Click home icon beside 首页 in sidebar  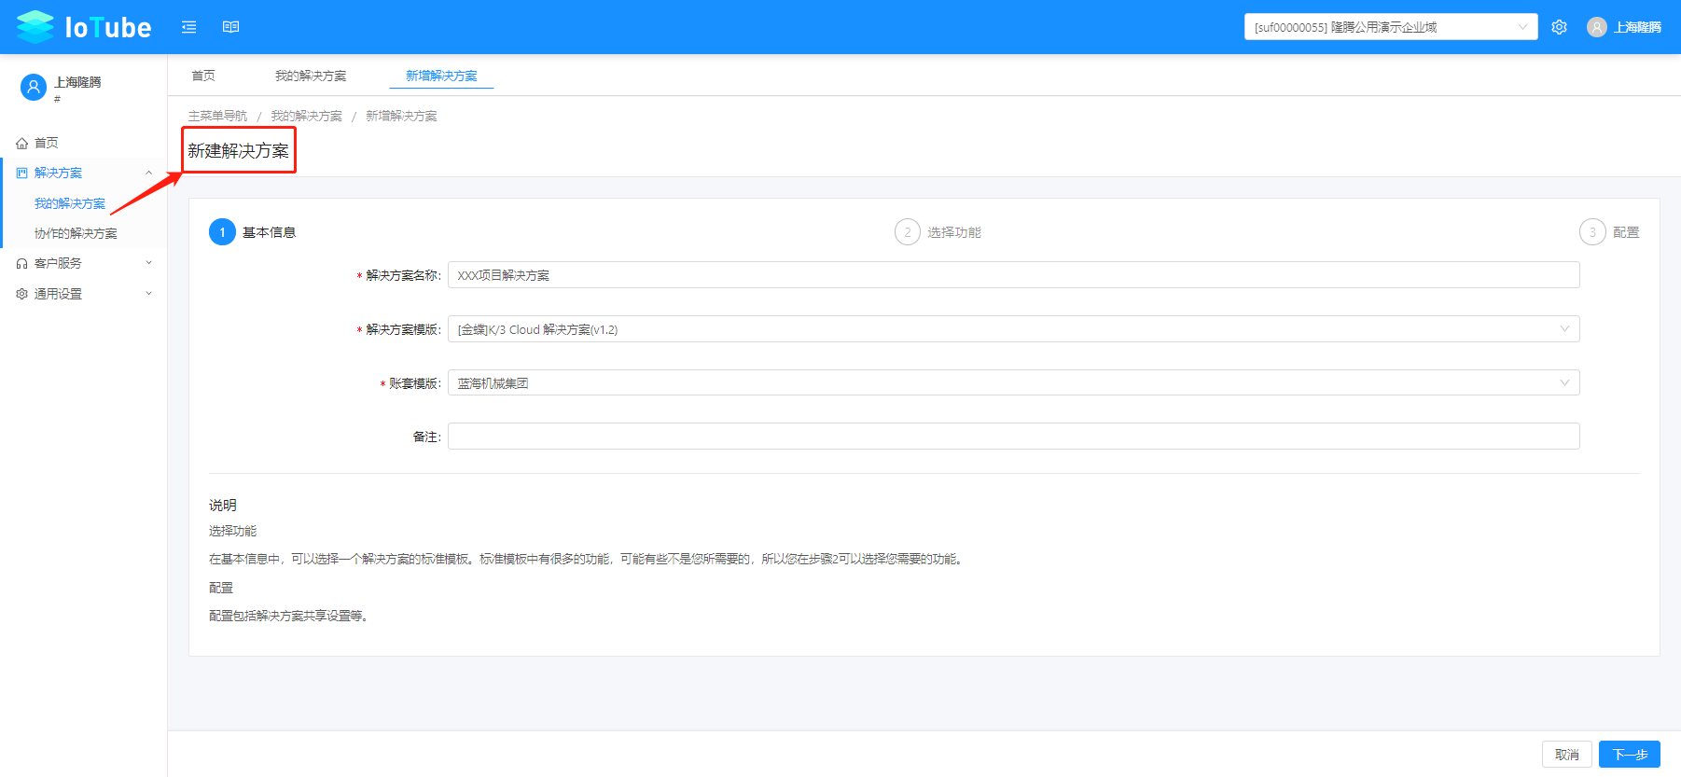coord(21,143)
